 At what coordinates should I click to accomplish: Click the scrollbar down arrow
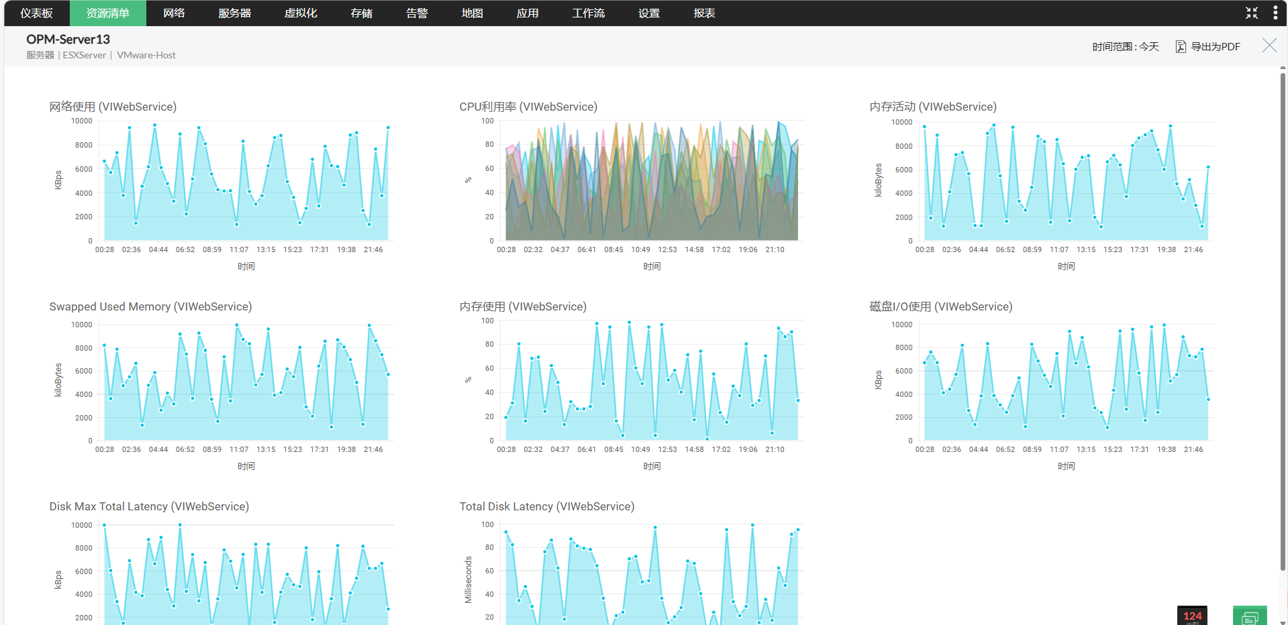(x=1283, y=622)
